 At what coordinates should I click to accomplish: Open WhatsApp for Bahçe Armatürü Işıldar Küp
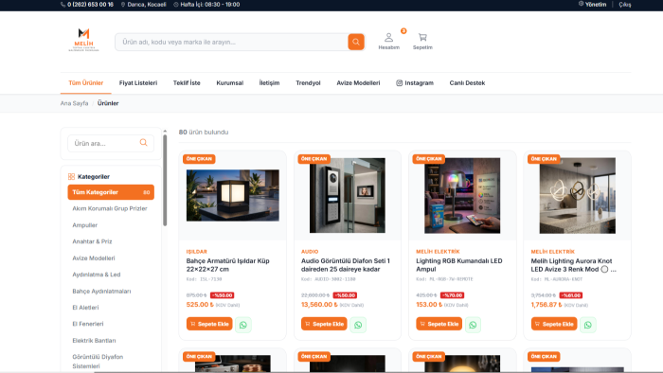pyautogui.click(x=243, y=325)
